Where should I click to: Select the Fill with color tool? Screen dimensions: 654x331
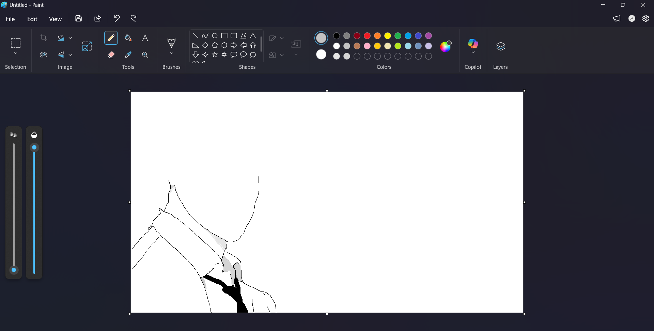(x=128, y=37)
